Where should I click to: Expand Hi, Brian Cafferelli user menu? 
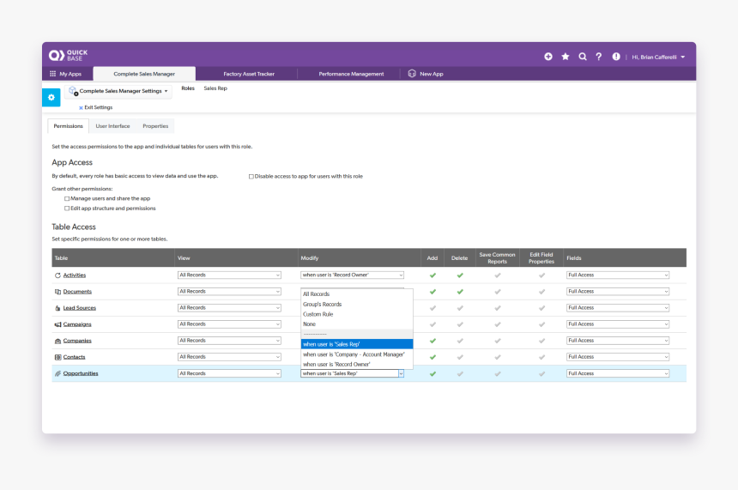pyautogui.click(x=658, y=57)
